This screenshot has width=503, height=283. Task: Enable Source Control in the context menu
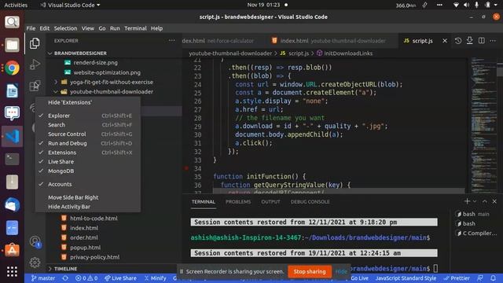click(87, 134)
